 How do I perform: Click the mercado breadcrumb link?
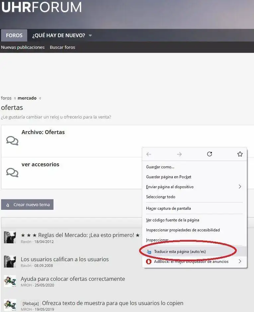[27, 98]
